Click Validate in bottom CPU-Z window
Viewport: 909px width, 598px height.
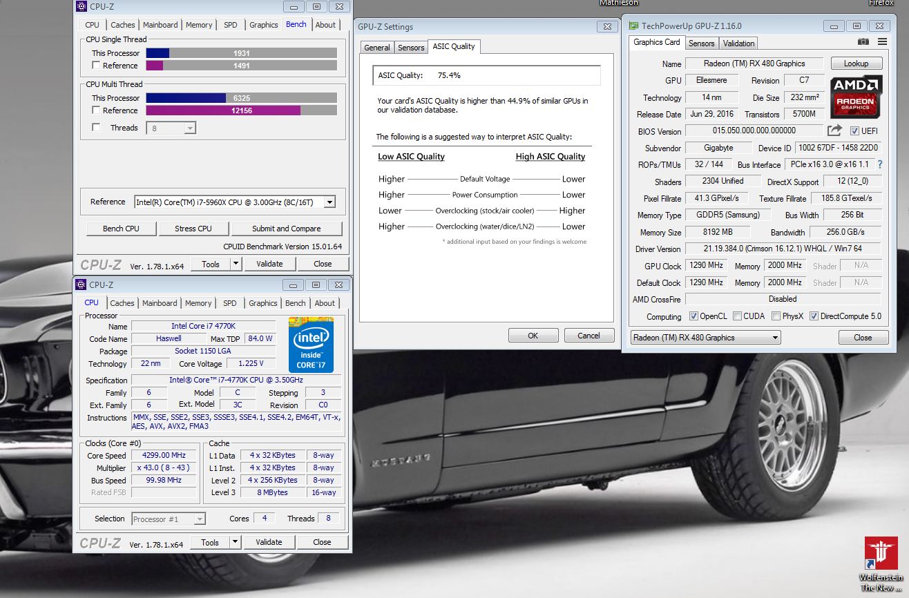(x=269, y=543)
